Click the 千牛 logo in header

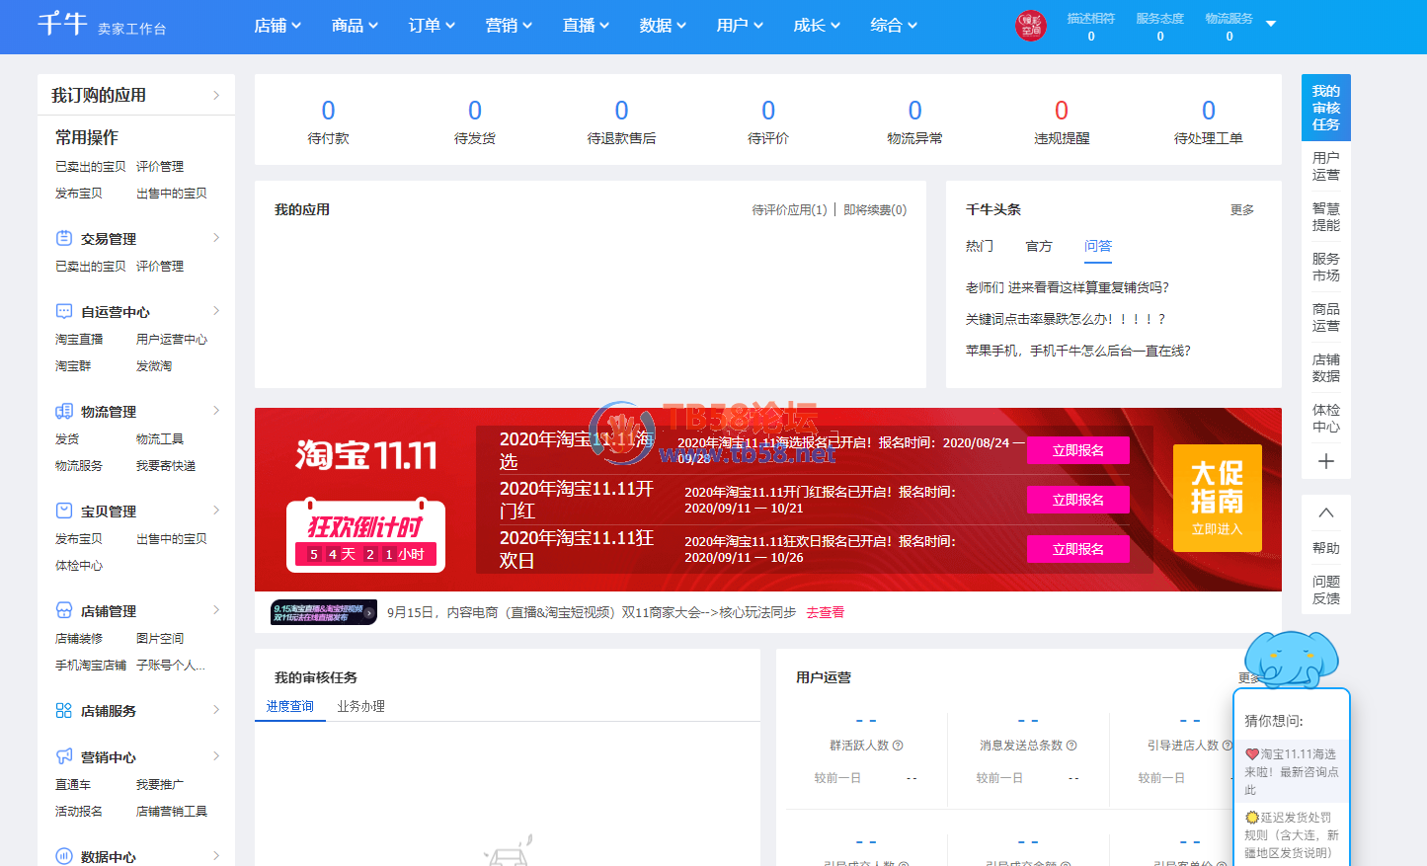pos(63,24)
